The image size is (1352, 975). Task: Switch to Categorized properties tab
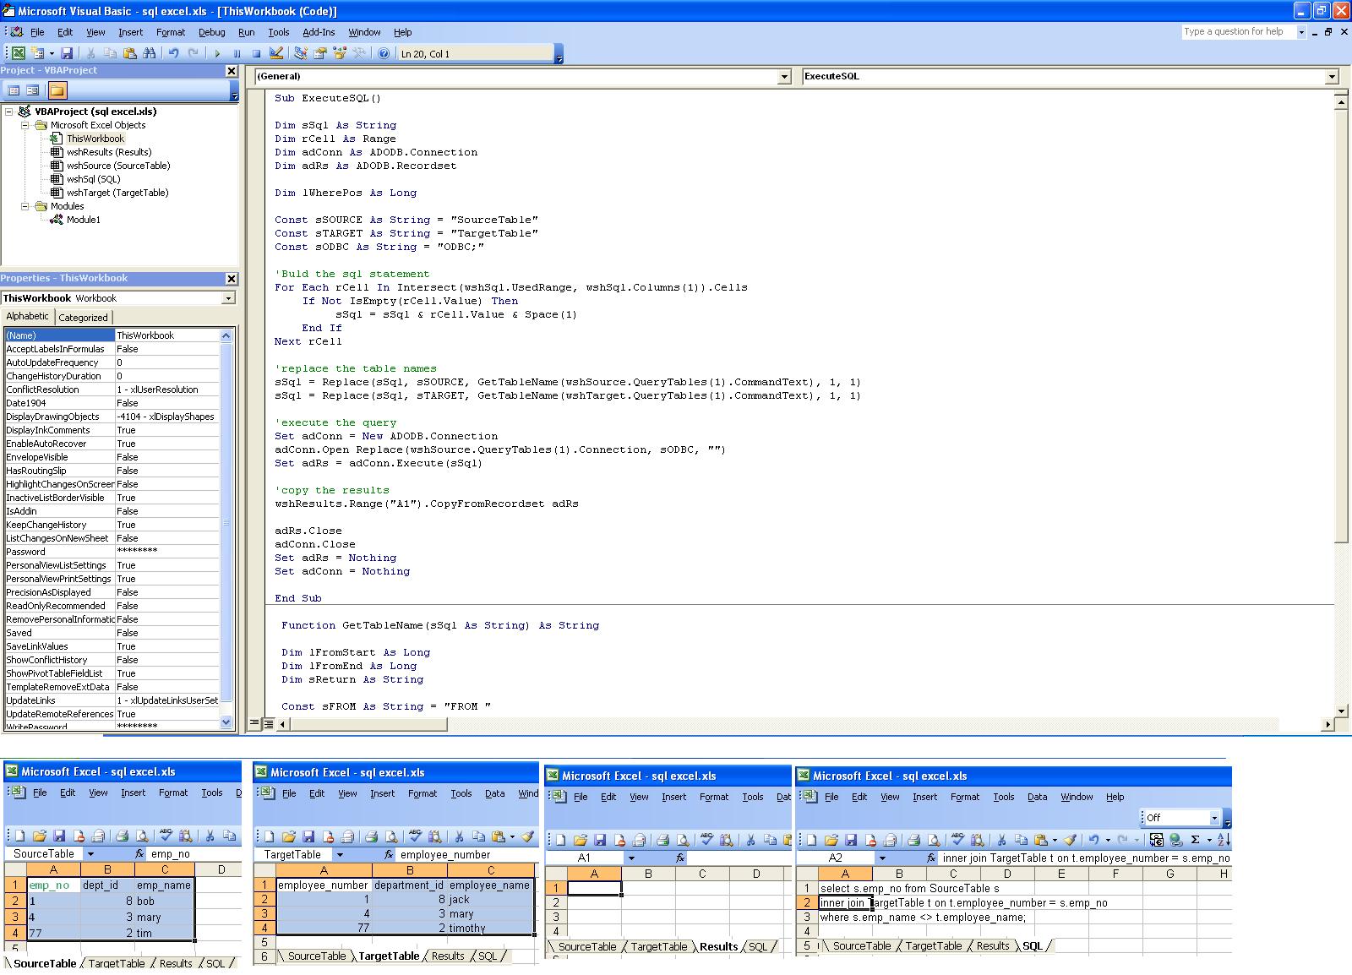tap(83, 318)
